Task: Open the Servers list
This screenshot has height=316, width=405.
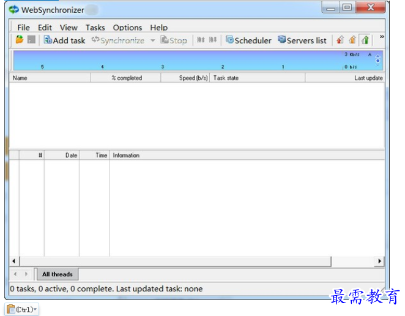Action: coord(302,40)
